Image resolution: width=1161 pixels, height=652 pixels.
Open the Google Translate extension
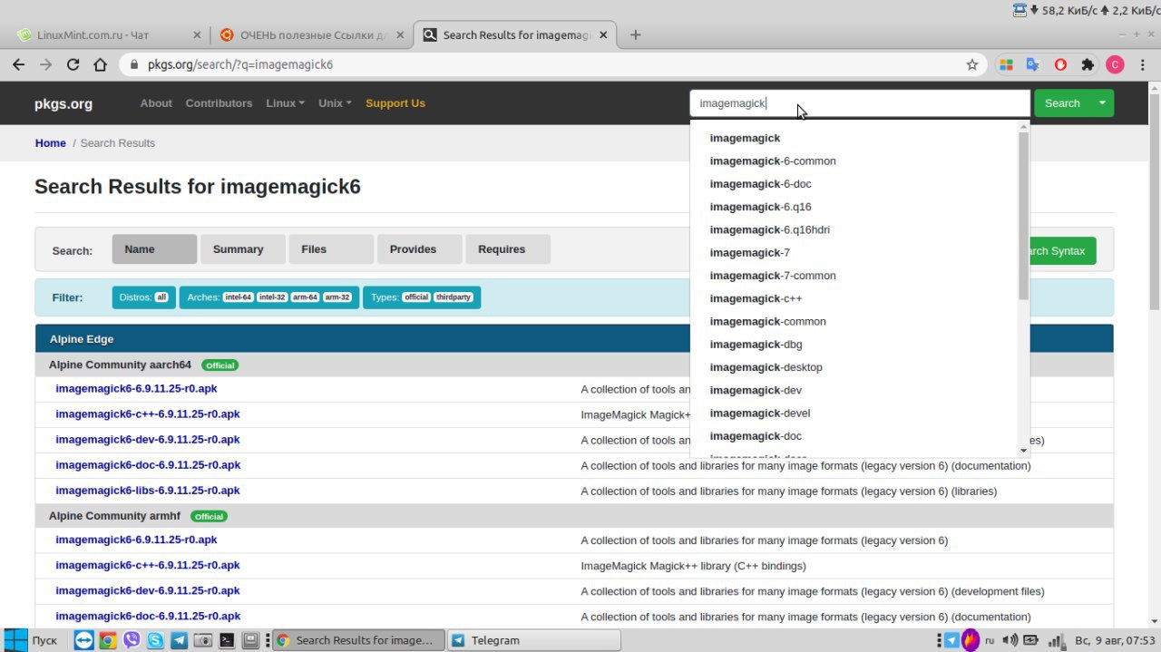[1032, 64]
